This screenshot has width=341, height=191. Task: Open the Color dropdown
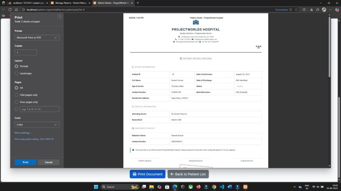coord(37,124)
